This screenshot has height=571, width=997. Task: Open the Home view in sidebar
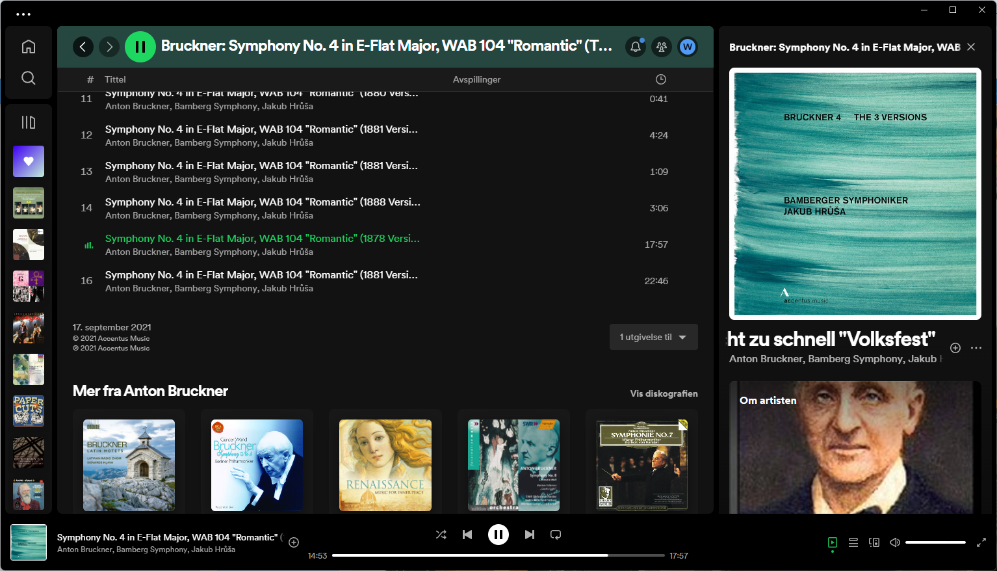29,47
